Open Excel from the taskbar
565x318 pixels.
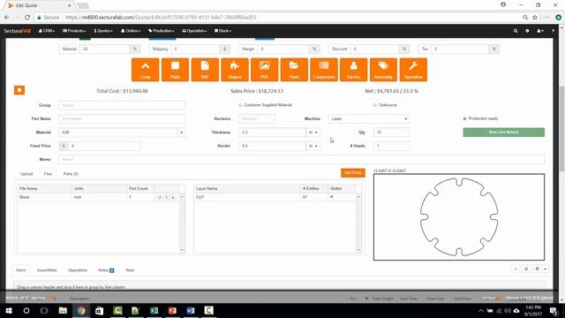(154, 310)
